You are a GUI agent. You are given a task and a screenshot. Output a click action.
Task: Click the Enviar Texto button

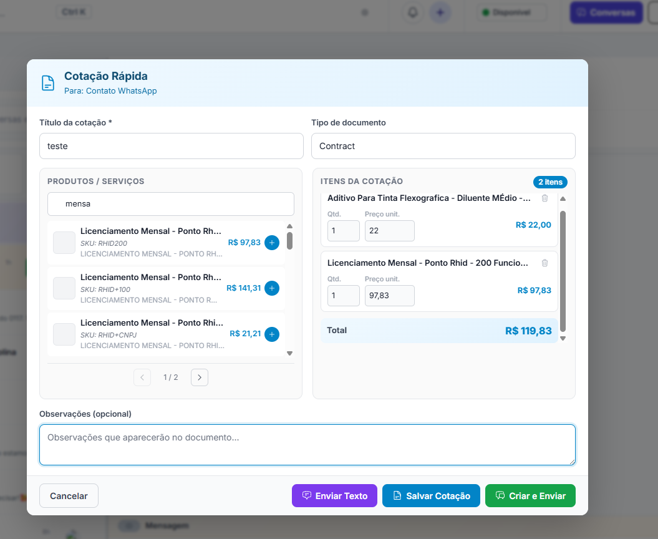[334, 496]
